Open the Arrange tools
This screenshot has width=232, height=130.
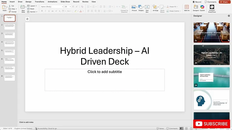pos(155,8)
